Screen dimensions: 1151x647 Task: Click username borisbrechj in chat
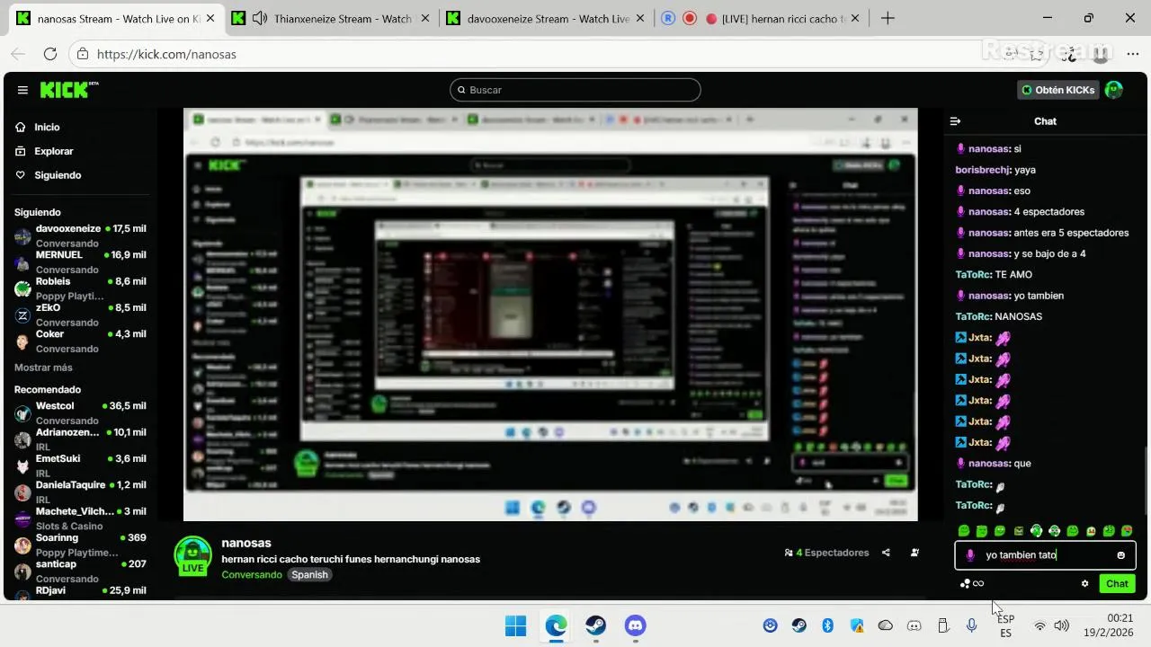[983, 170]
